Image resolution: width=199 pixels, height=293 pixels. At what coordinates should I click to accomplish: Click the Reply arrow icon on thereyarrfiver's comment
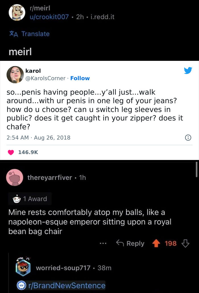coord(121,243)
